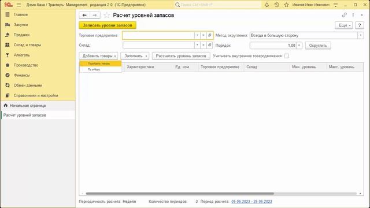370x208 pixels.
Task: Click Макс. уровень column header
Action: click(x=345, y=67)
